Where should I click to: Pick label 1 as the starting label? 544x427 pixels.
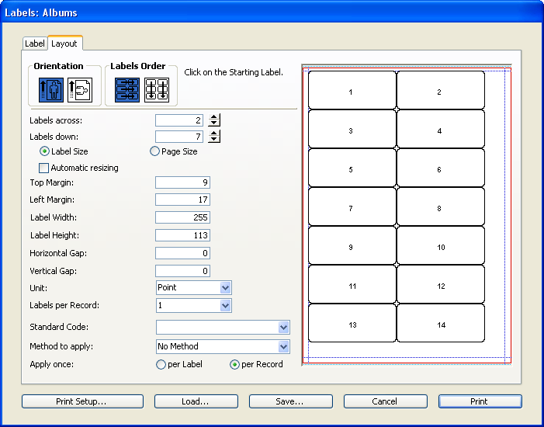tap(352, 91)
